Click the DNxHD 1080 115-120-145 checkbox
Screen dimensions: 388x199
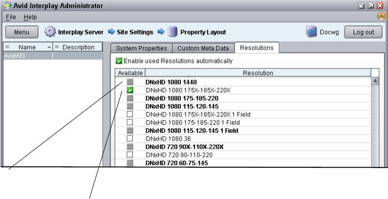tap(130, 106)
